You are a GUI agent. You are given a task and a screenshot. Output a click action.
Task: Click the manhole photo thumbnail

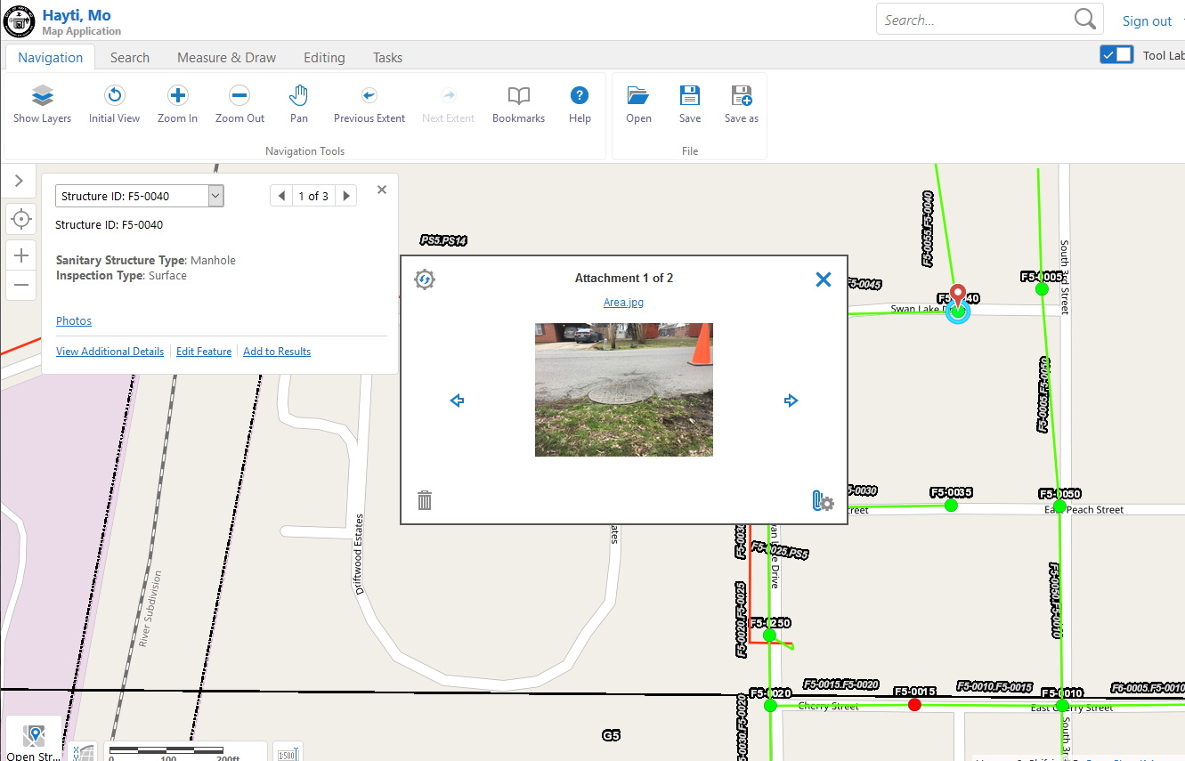[623, 390]
